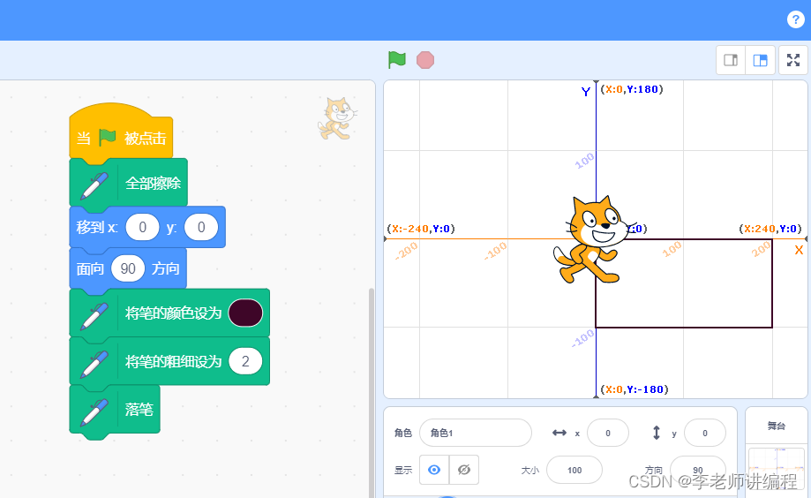Click the pen size value 2 field

point(245,361)
